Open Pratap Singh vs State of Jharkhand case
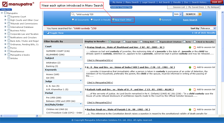The width and height of the screenshot is (224, 123). (x=126, y=47)
